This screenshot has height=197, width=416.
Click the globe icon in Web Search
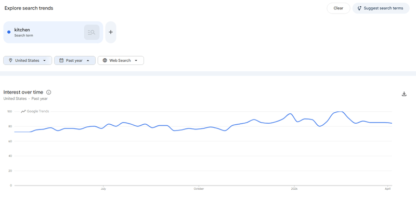coord(105,60)
